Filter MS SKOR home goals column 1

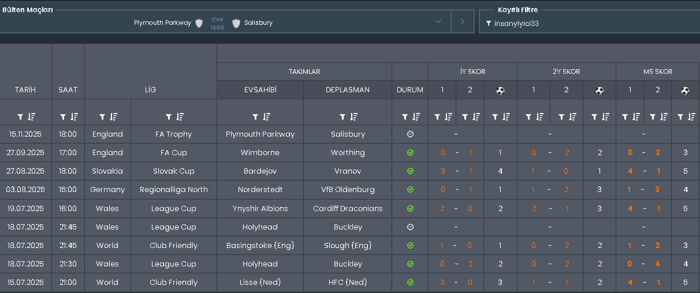(625, 117)
